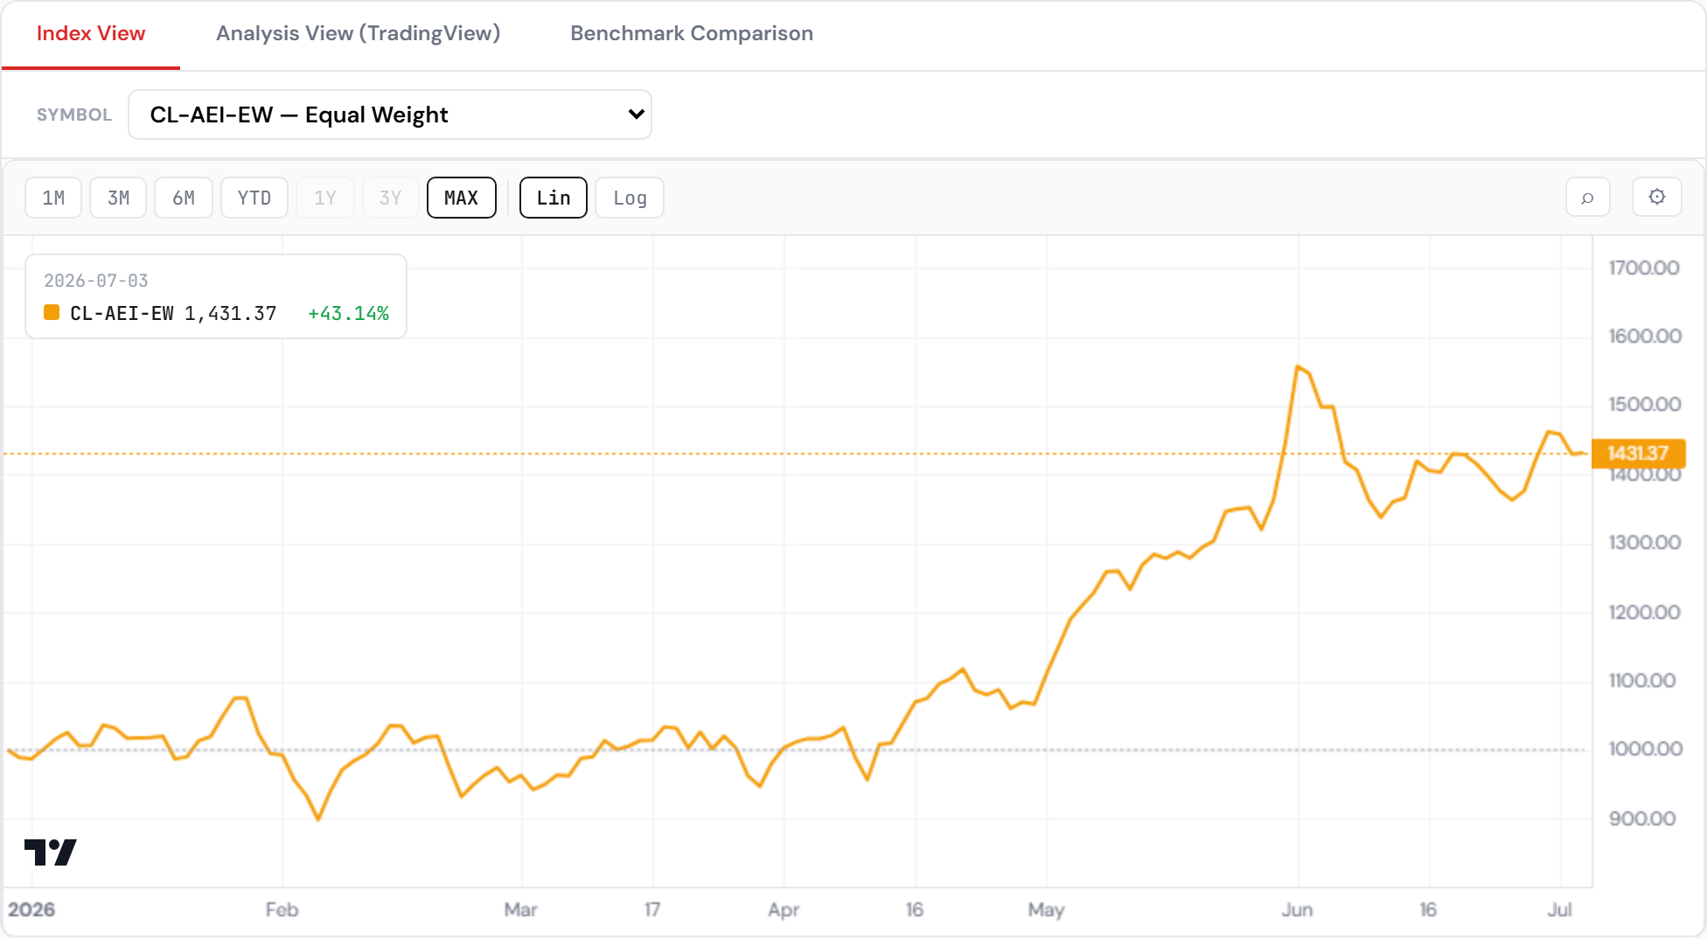Screen dimensions: 1707x939
Task: Click the Apr label on the time axis
Action: coord(784,910)
